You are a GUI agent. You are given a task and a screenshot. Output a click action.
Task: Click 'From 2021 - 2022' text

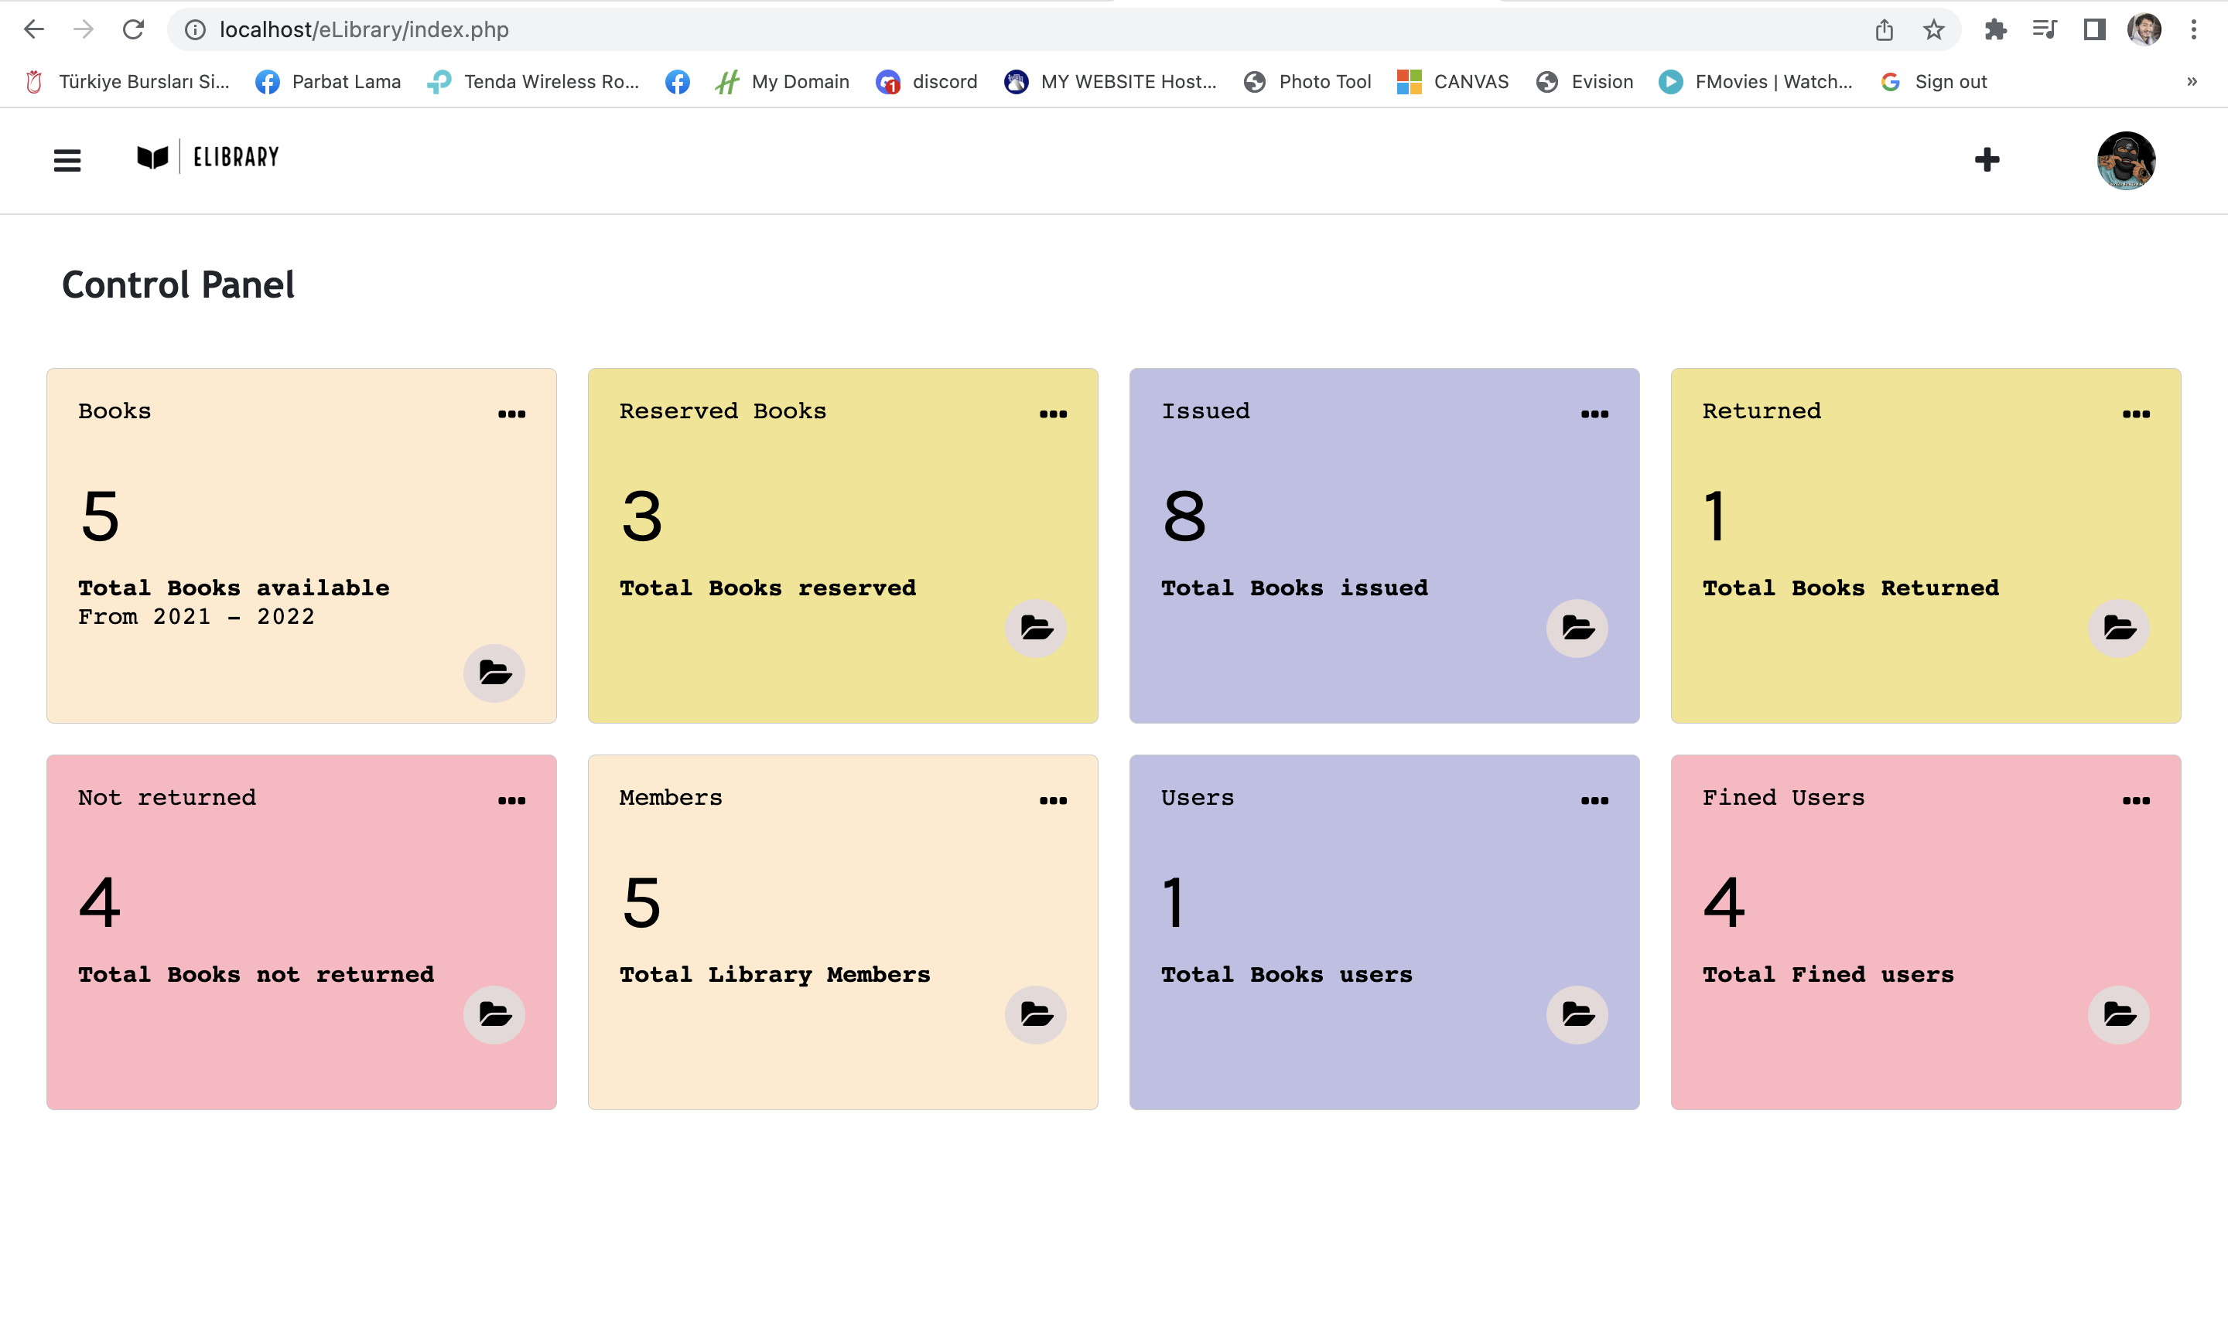tap(196, 618)
